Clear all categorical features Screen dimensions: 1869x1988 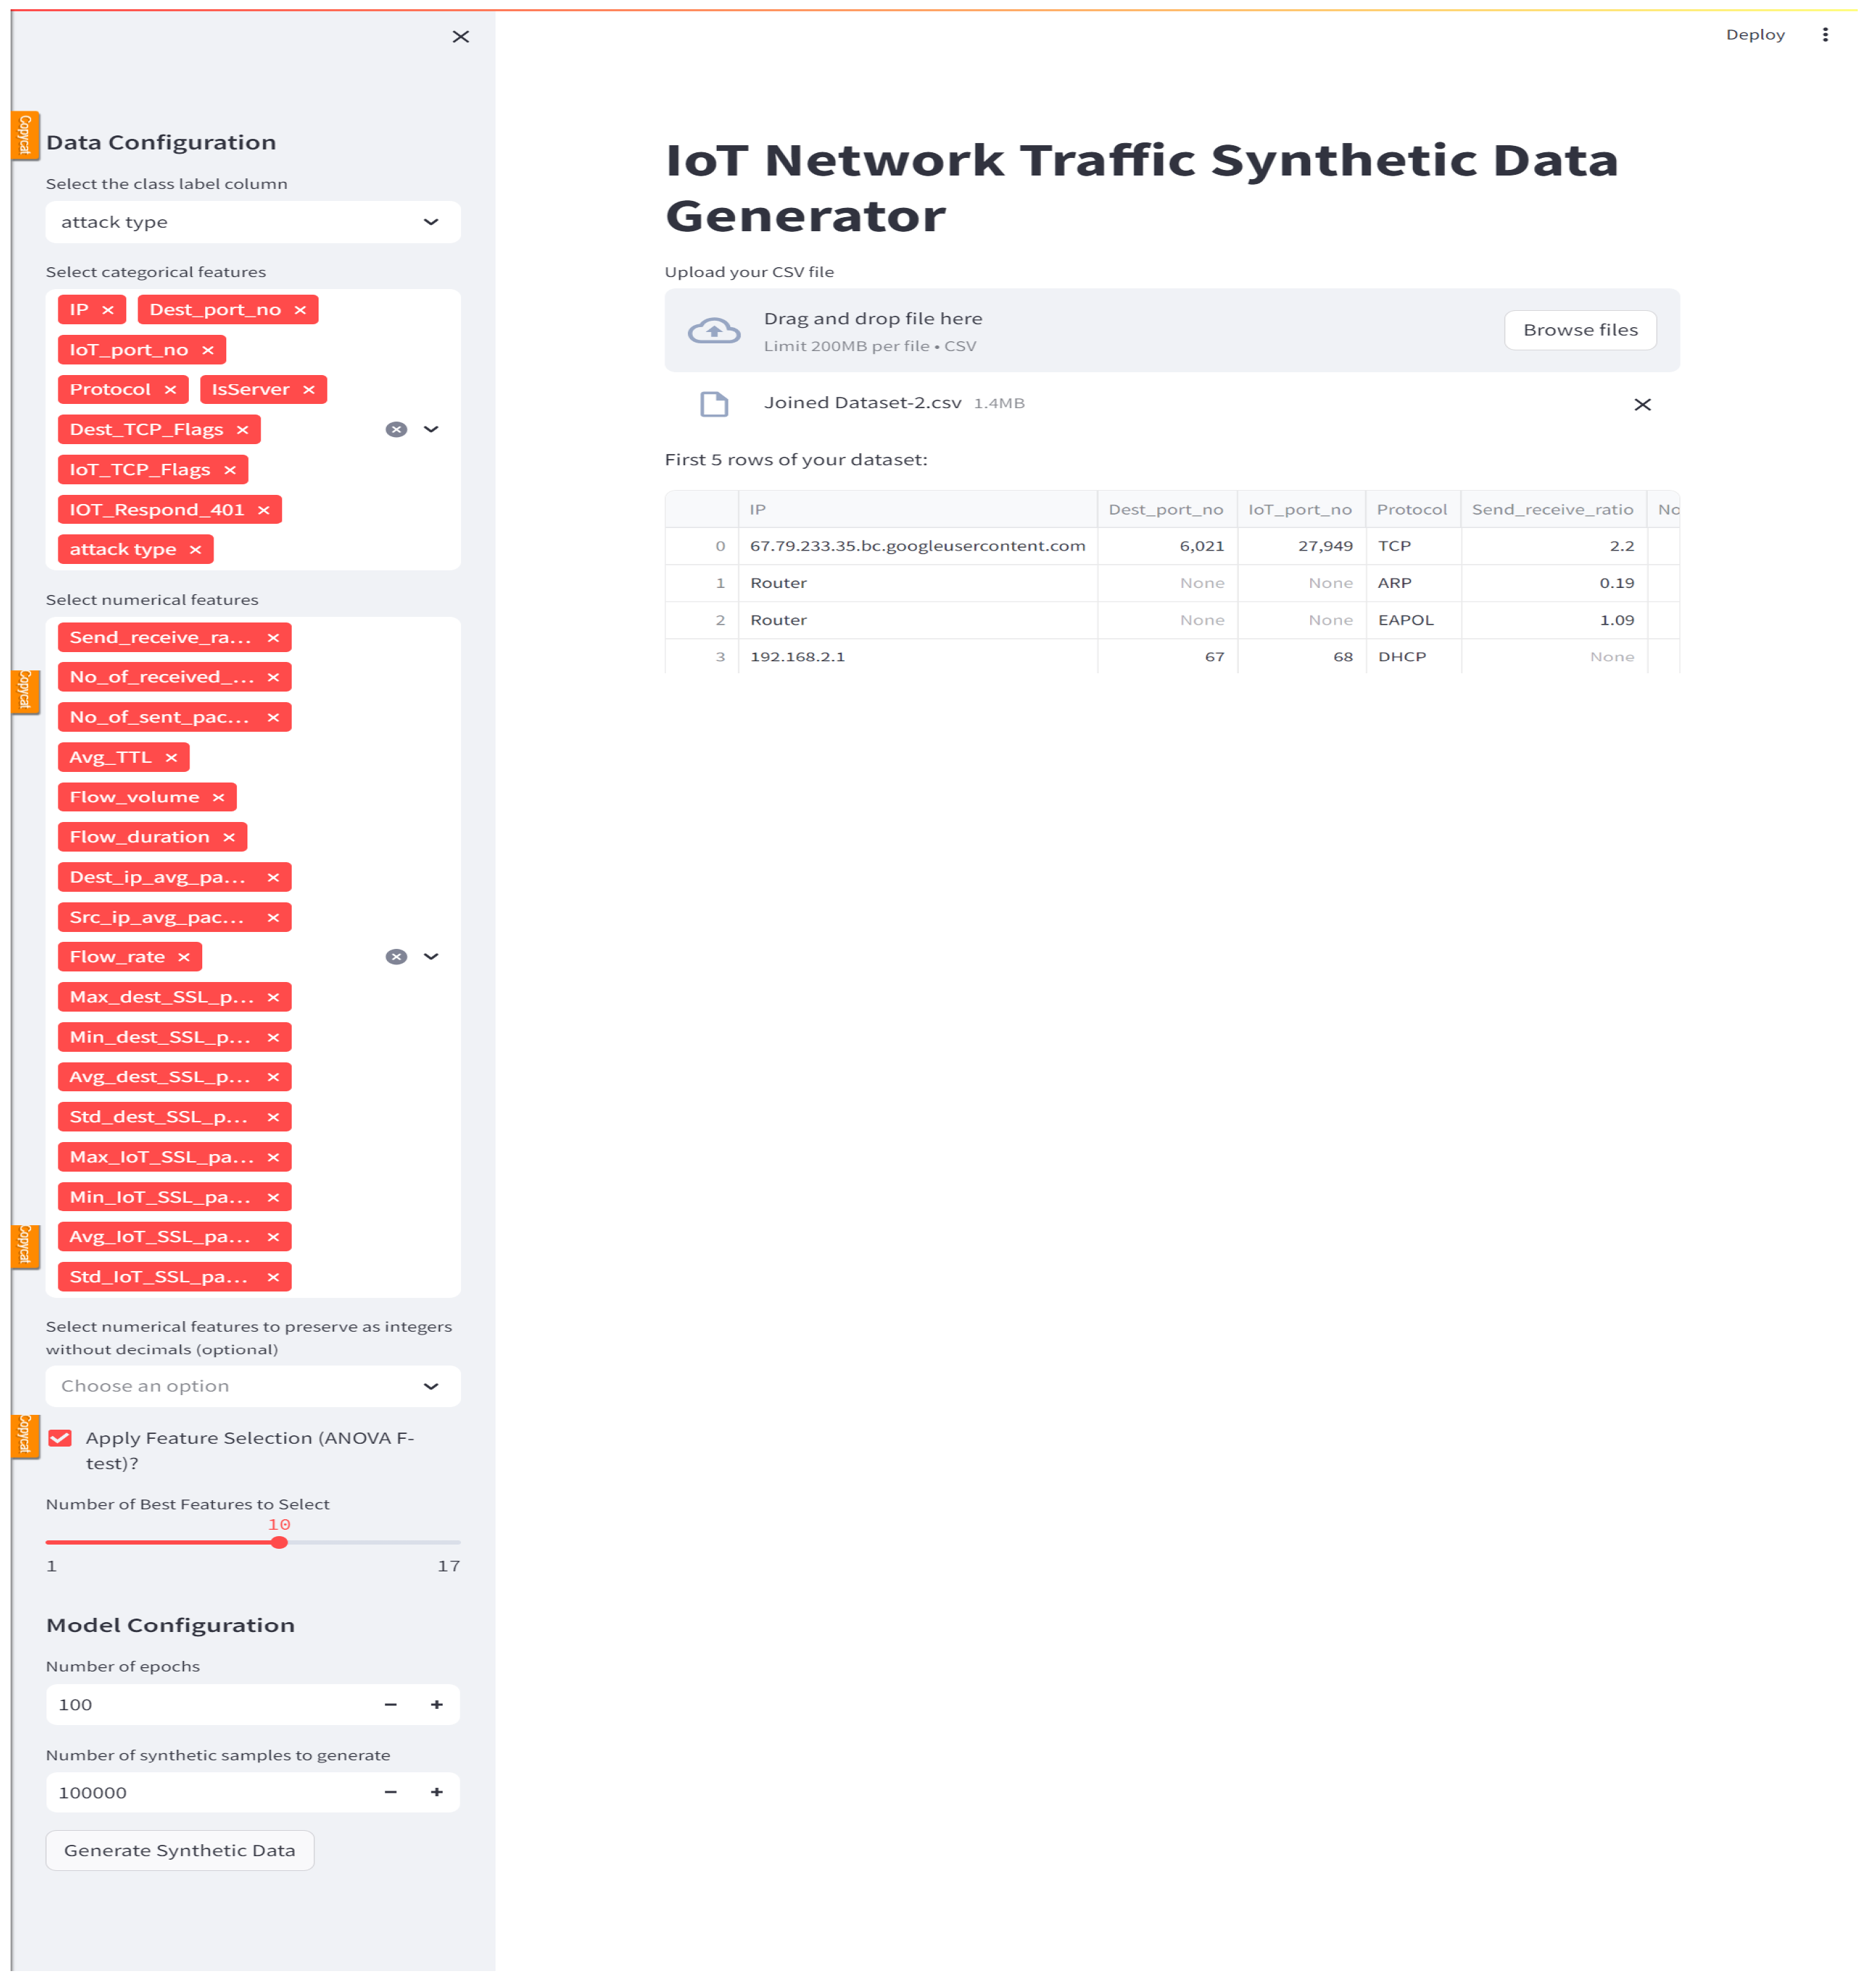click(x=397, y=430)
